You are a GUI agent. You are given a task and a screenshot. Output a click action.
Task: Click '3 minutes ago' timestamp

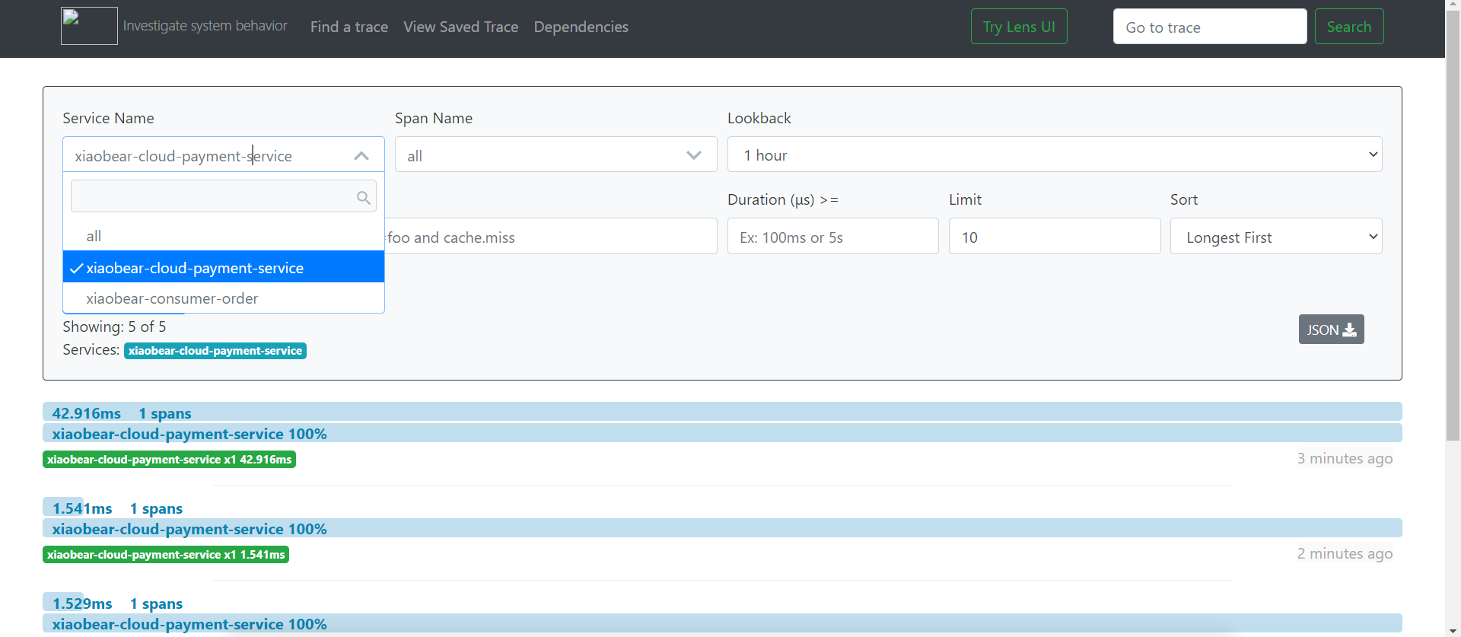tap(1345, 458)
